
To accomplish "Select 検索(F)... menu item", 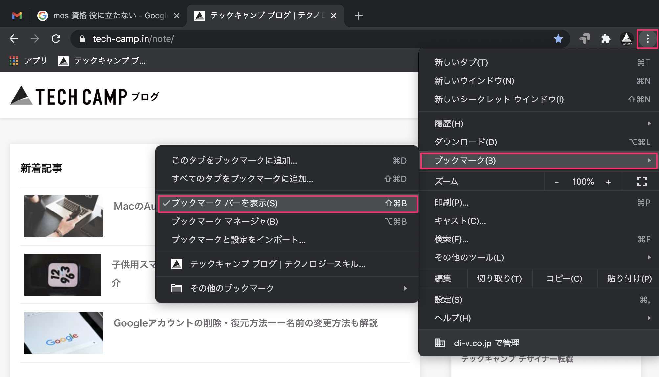I will tap(539, 239).
